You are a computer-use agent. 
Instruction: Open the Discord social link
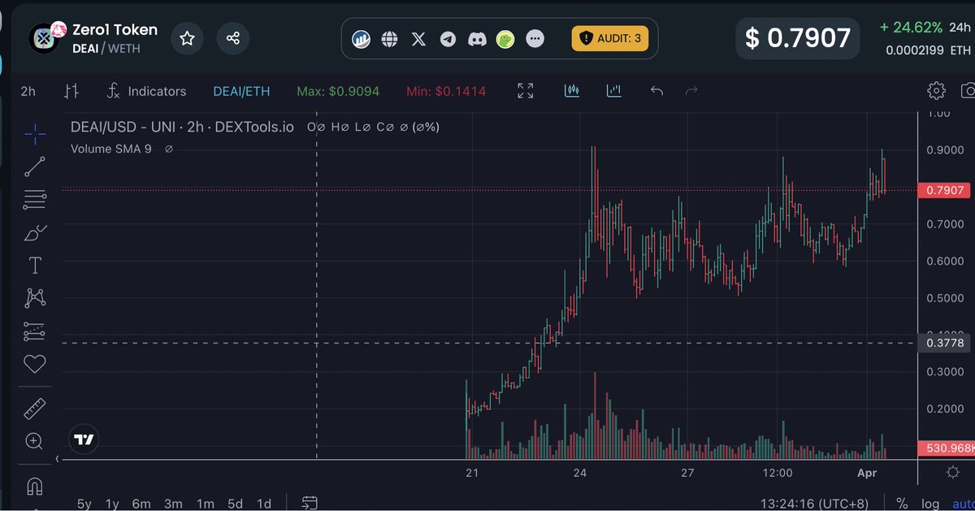click(x=476, y=38)
